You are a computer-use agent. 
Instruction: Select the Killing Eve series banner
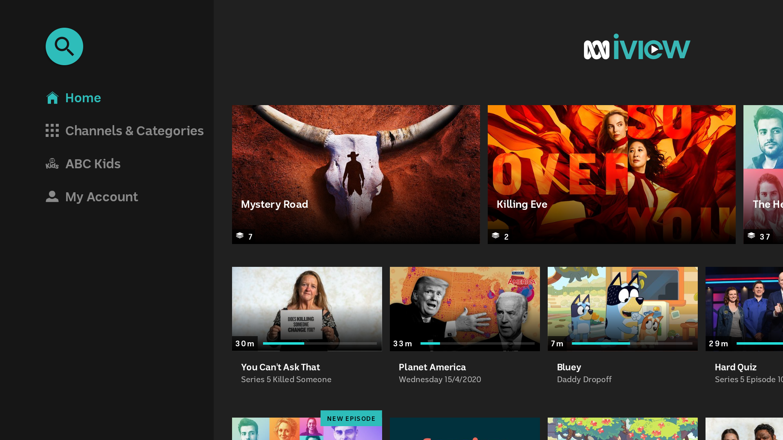tap(612, 174)
